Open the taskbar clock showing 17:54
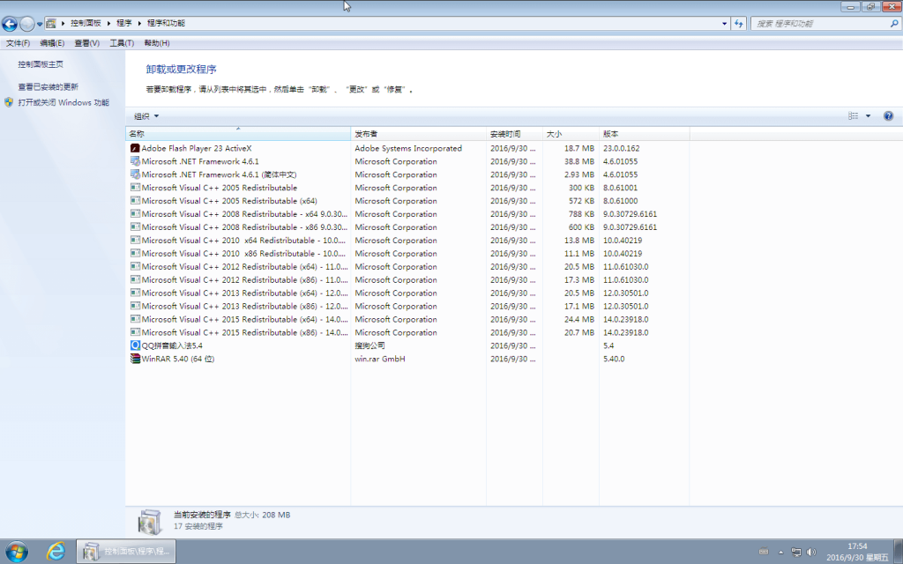The image size is (903, 564). click(x=857, y=552)
